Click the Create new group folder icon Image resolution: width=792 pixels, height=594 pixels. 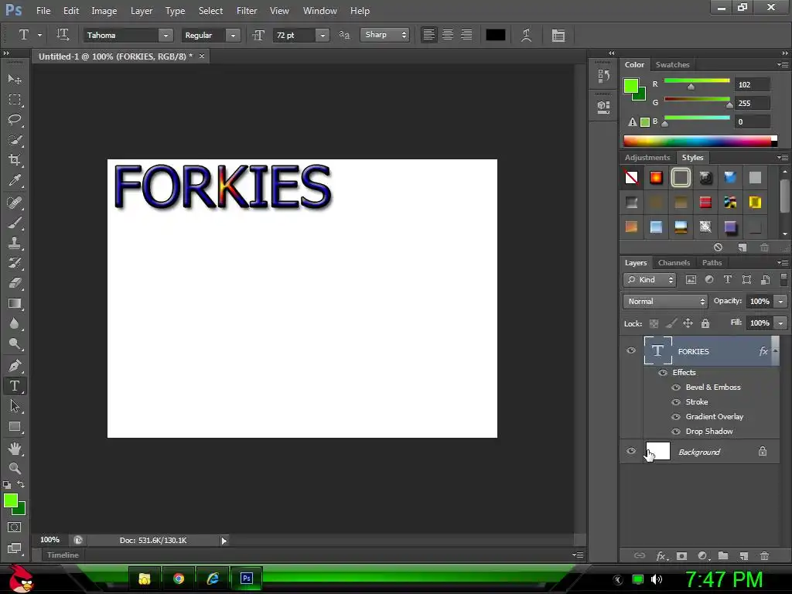pos(723,555)
